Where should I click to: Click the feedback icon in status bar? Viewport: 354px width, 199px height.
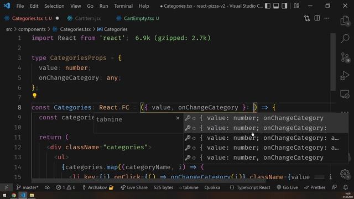pyautogui.click(x=334, y=187)
